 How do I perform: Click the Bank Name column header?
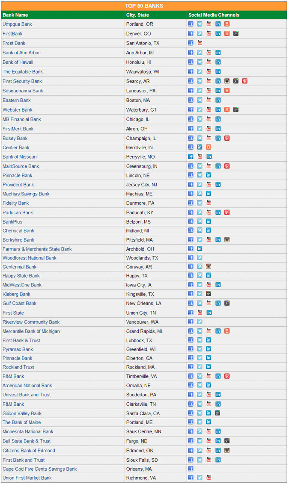point(15,15)
